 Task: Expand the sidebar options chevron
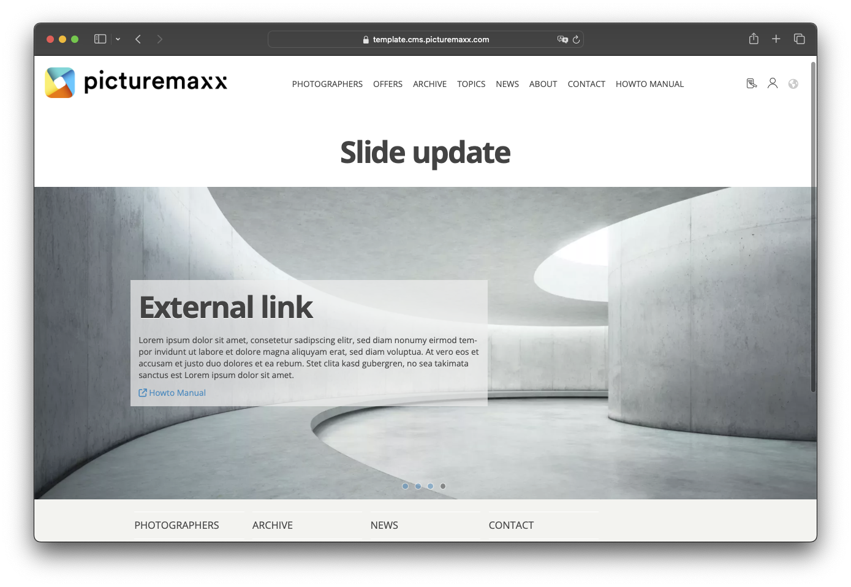click(x=118, y=39)
